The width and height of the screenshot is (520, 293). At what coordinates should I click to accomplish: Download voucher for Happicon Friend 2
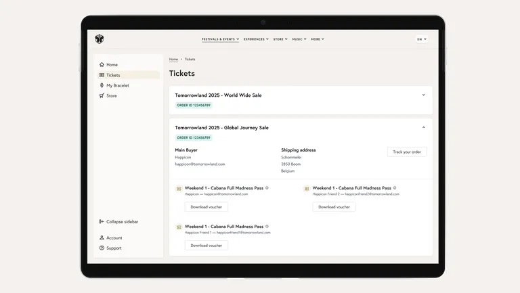pyautogui.click(x=334, y=207)
